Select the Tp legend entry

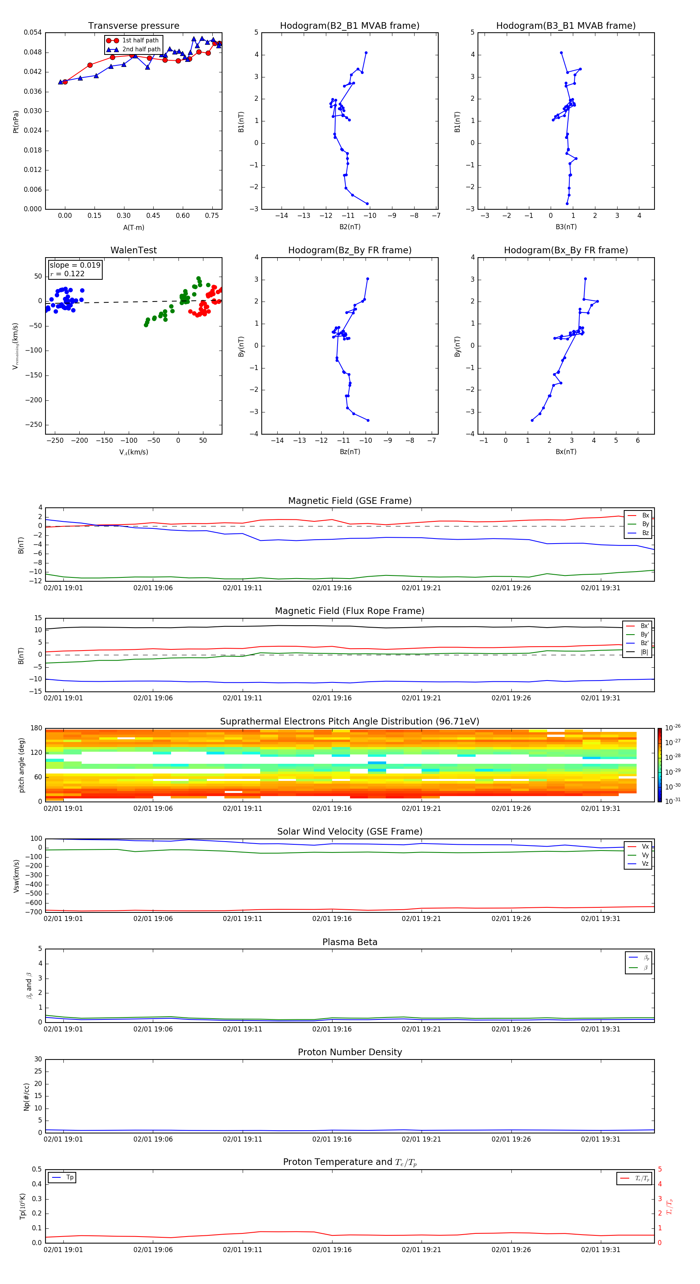(62, 1177)
